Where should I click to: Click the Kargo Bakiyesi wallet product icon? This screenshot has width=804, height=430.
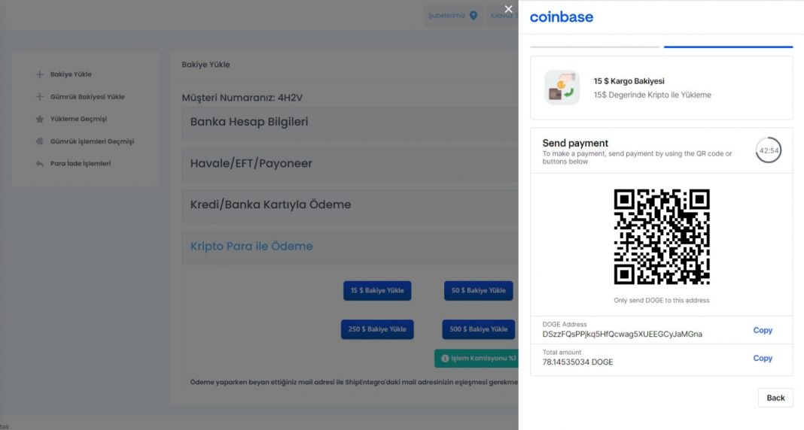point(562,87)
